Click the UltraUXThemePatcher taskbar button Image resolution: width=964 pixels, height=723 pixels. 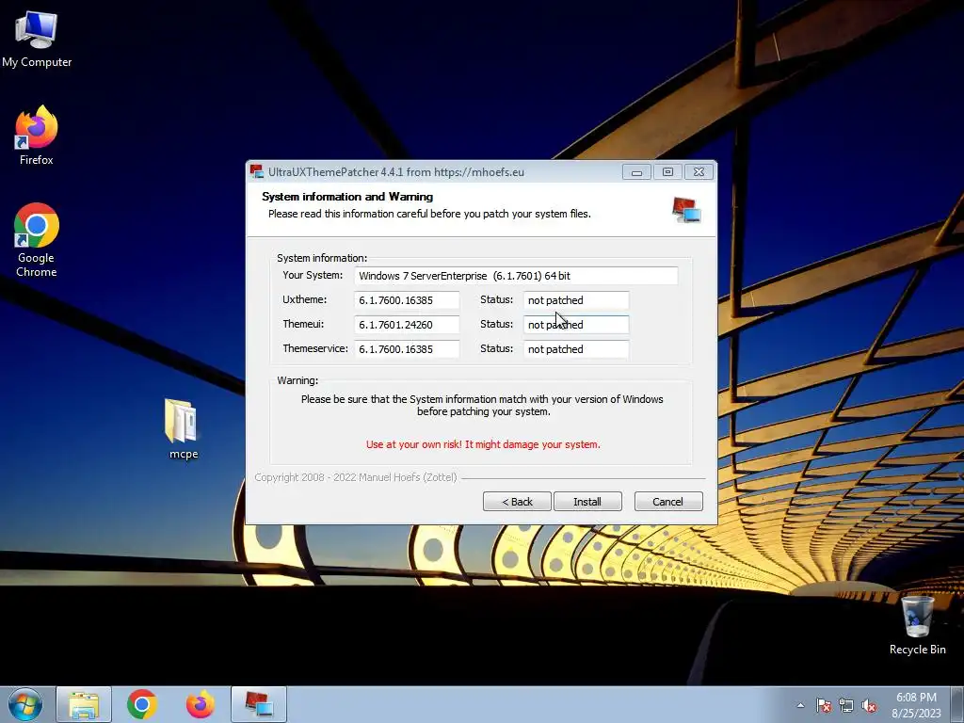pyautogui.click(x=259, y=704)
